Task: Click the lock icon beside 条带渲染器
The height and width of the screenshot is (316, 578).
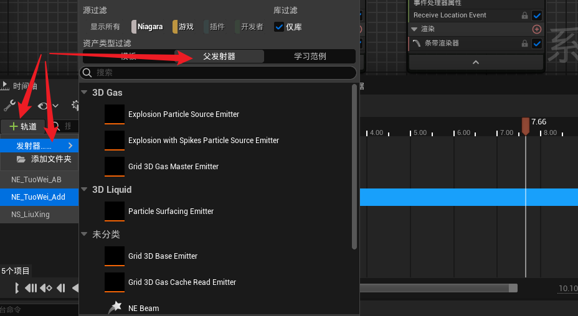Action: coord(524,44)
